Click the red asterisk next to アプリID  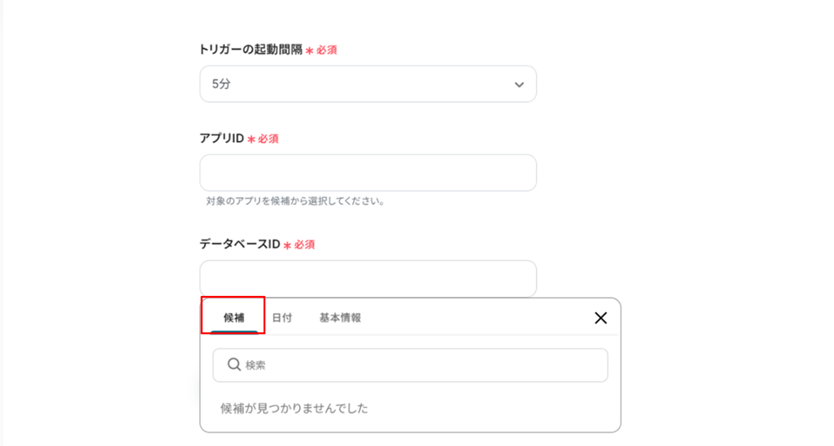(251, 140)
